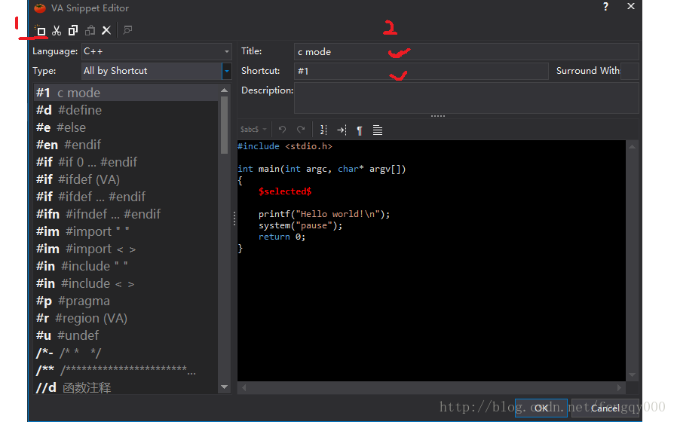Screen dimensions: 674x422
Task: Toggle the Surround With checkbox
Action: pyautogui.click(x=630, y=71)
